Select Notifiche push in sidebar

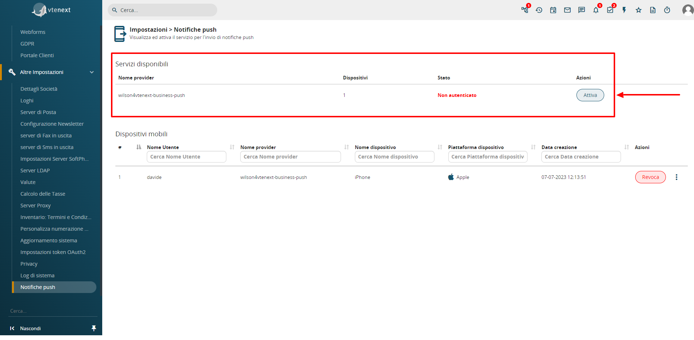(x=54, y=287)
